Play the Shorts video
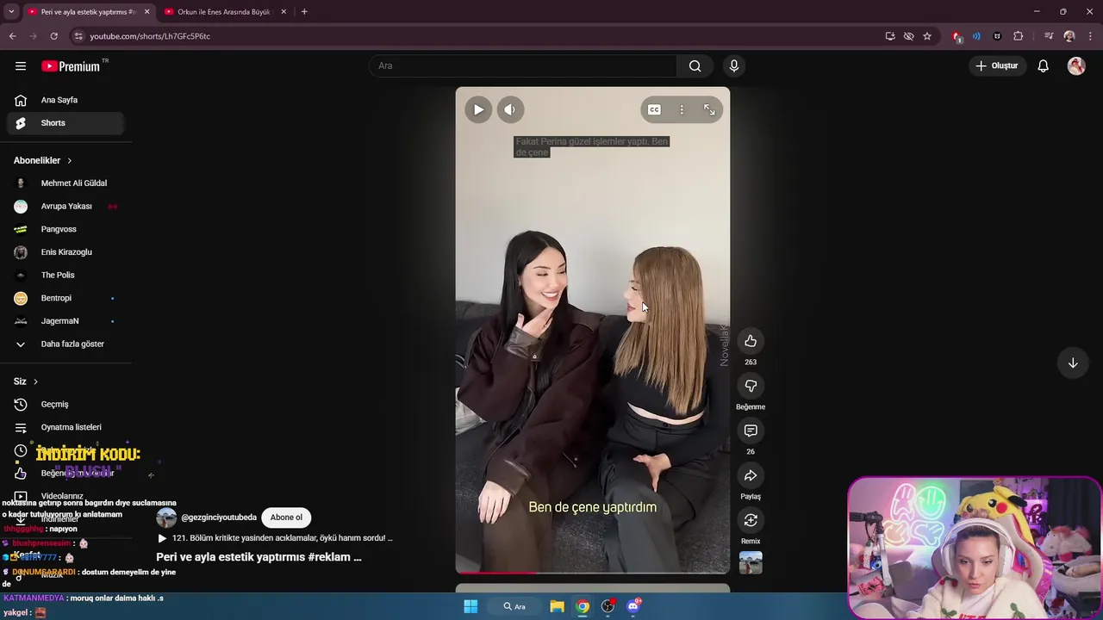This screenshot has width=1103, height=620. [x=478, y=109]
